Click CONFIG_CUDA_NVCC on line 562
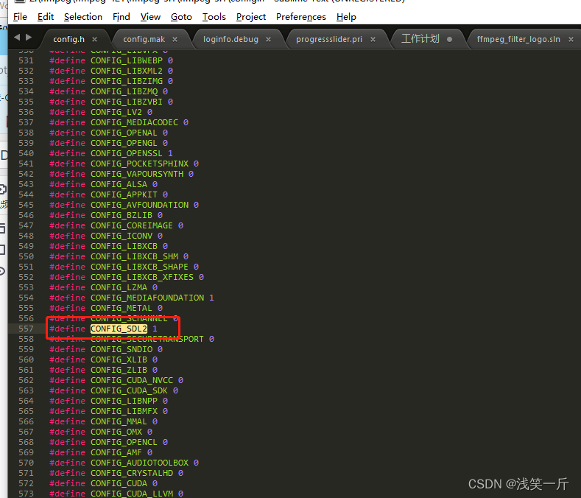Viewport: 581px width, 498px height. click(132, 380)
